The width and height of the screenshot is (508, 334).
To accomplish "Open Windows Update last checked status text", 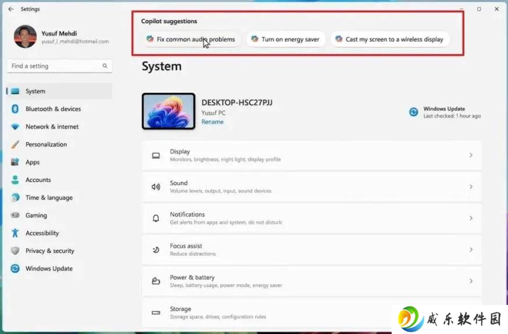I will point(452,116).
